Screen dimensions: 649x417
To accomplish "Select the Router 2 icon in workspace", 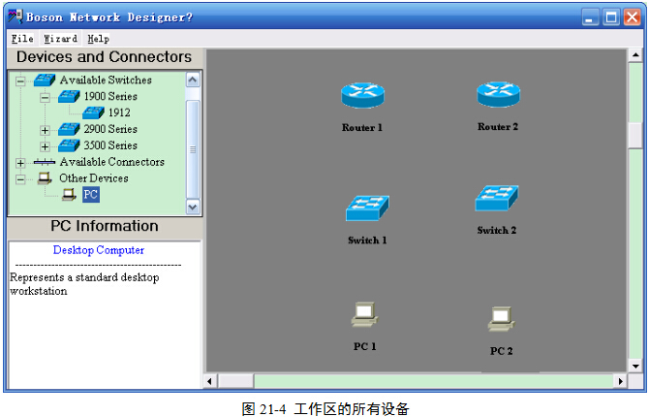I will click(498, 94).
